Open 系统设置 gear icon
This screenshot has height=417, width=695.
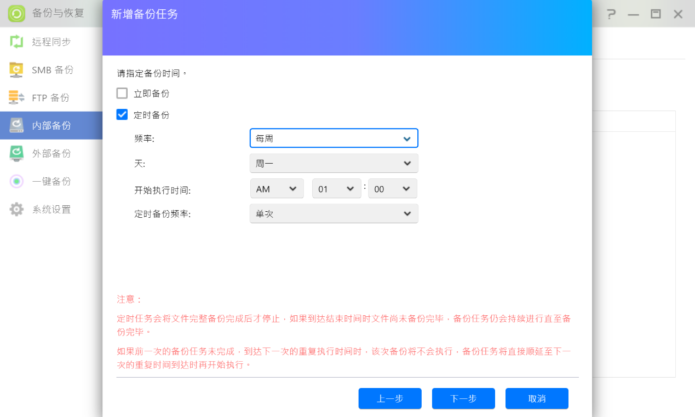(17, 209)
